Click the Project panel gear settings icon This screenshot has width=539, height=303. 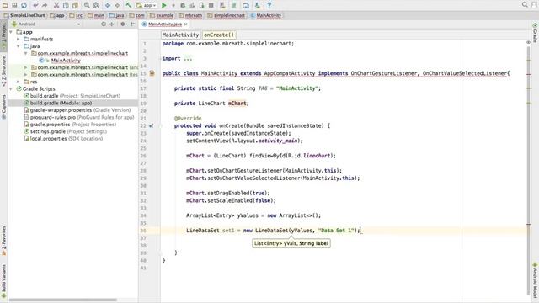[123, 24]
